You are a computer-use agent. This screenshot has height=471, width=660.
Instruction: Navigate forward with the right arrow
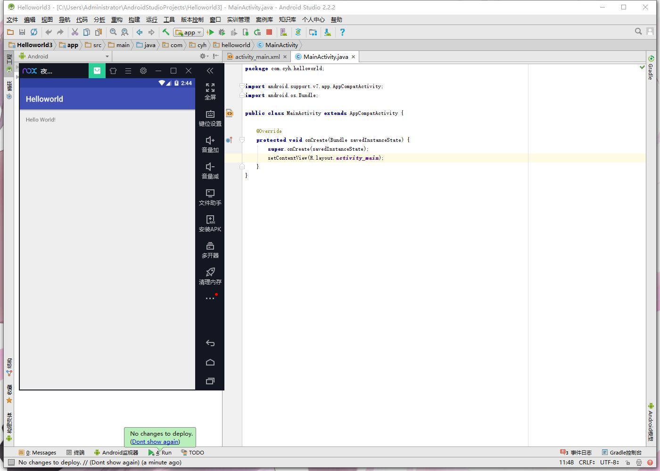tap(151, 32)
